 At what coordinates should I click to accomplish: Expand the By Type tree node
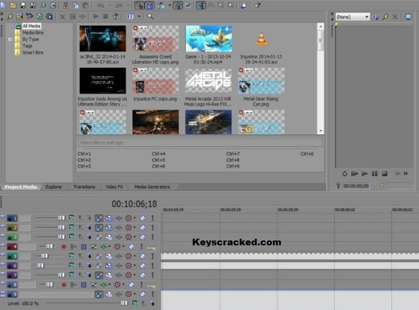point(10,39)
